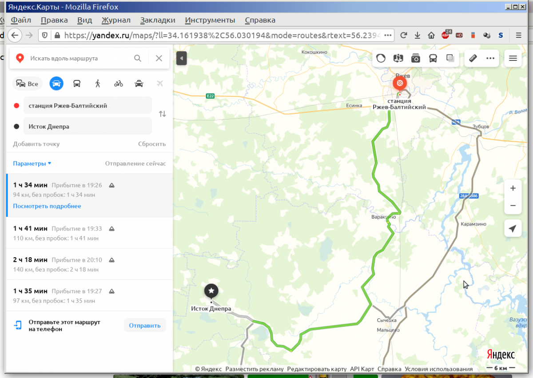Select all transport modes "Все"
The height and width of the screenshot is (378, 533).
coord(27,83)
